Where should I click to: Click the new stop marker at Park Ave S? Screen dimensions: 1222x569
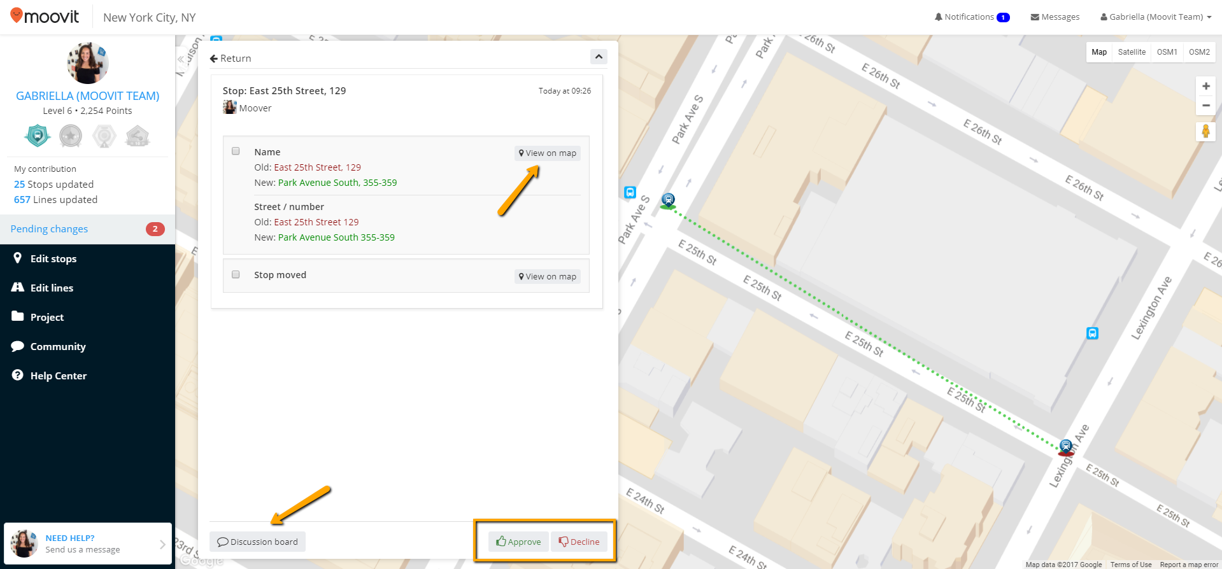point(668,200)
